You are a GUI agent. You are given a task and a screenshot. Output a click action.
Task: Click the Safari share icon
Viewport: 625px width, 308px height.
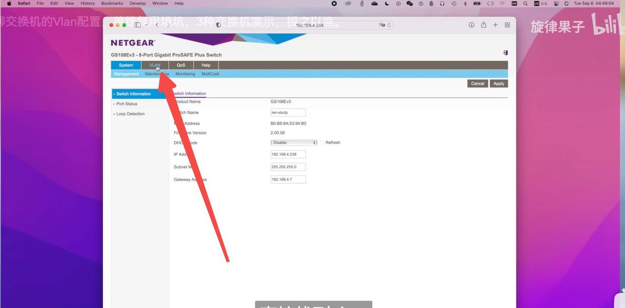point(483,25)
